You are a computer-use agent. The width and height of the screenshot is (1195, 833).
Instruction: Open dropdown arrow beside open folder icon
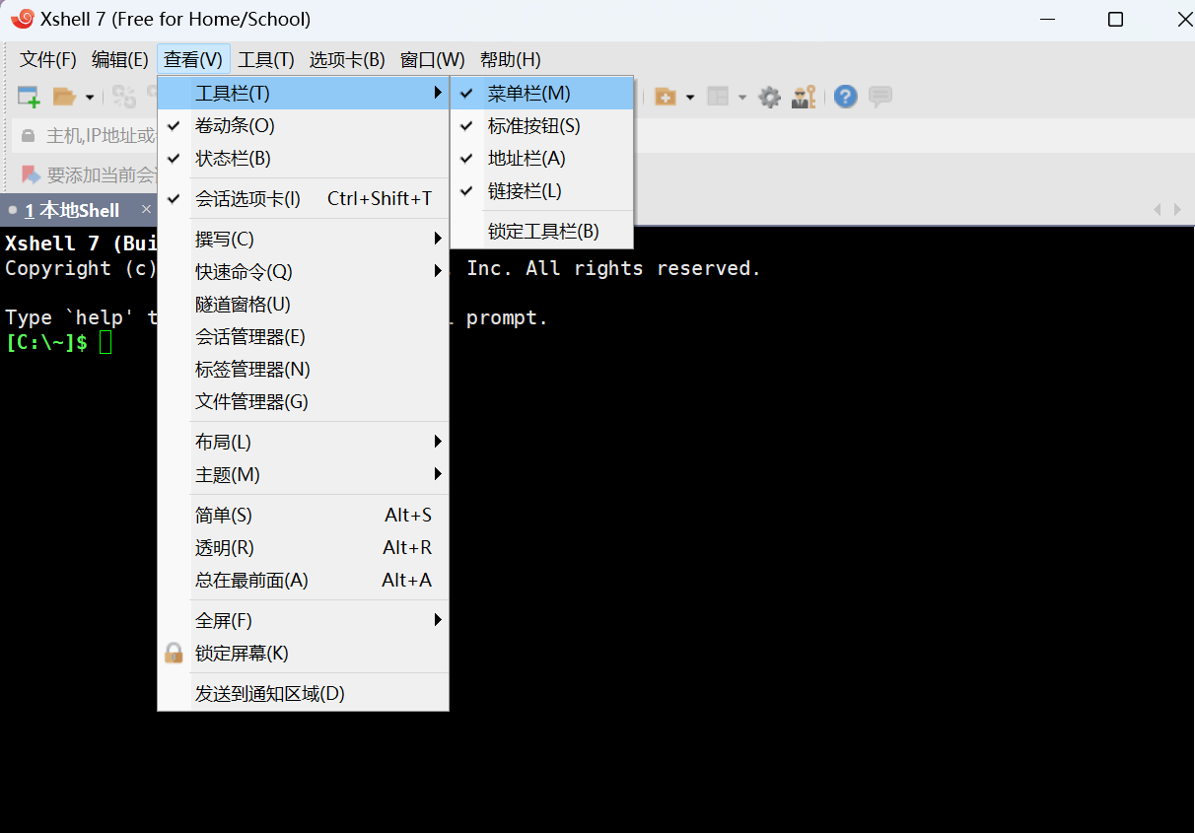click(90, 97)
